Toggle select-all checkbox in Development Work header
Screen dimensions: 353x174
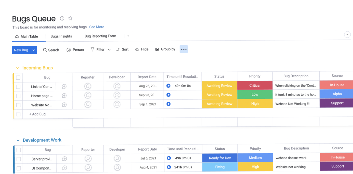click(x=18, y=150)
